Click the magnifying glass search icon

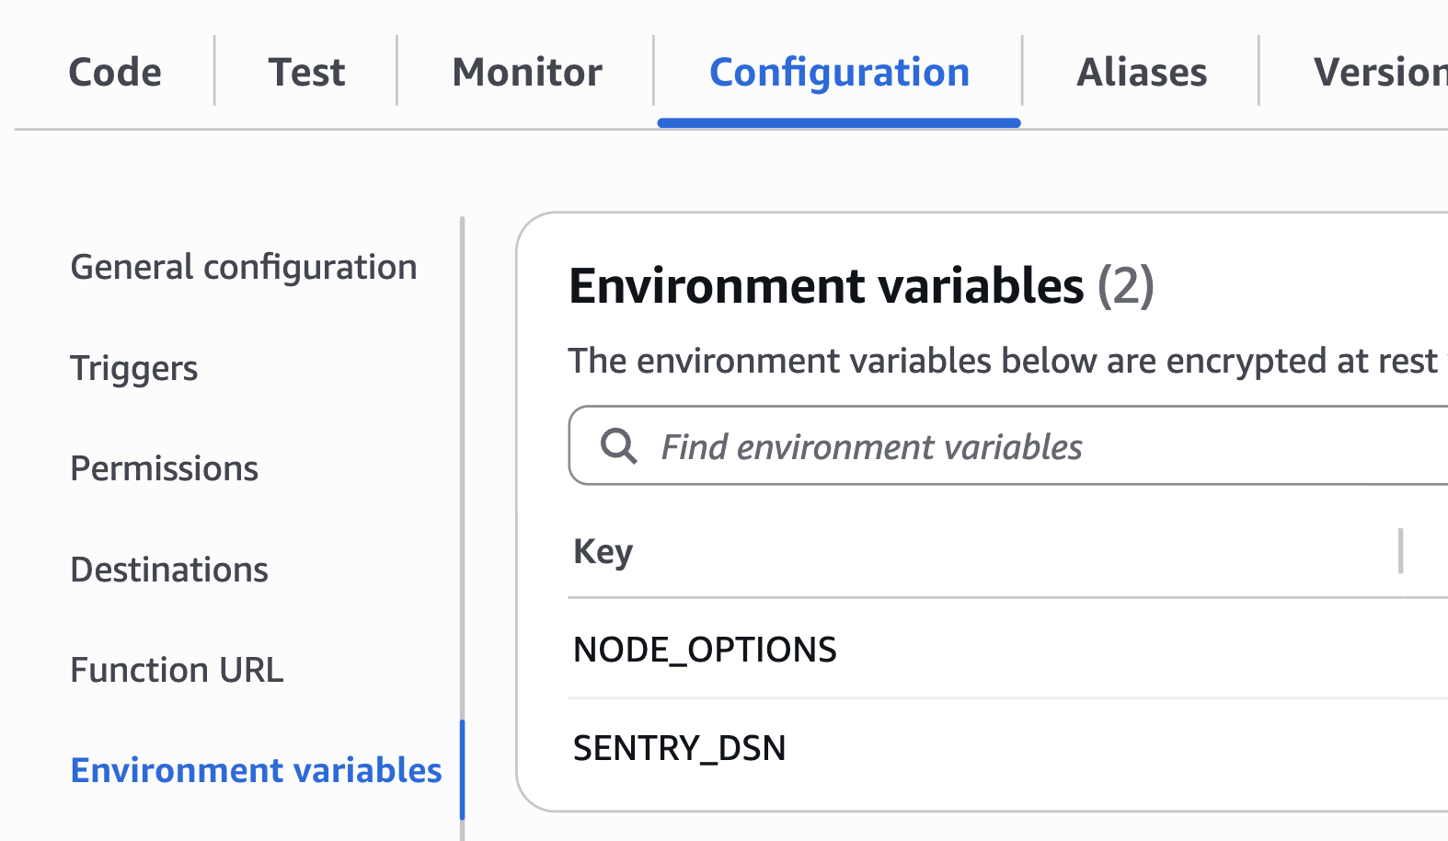click(x=618, y=446)
